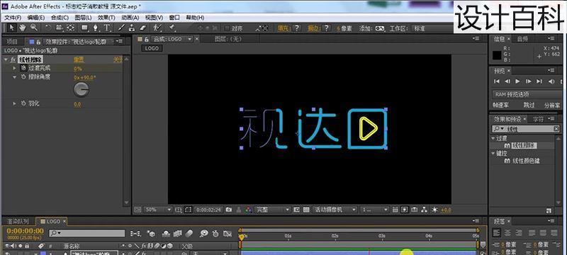This screenshot has width=567, height=255.
Task: Select the Horizontal Type tool
Action: tap(107, 28)
